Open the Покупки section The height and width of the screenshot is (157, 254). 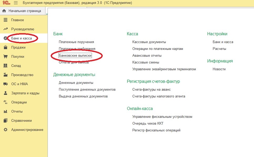(x=18, y=56)
